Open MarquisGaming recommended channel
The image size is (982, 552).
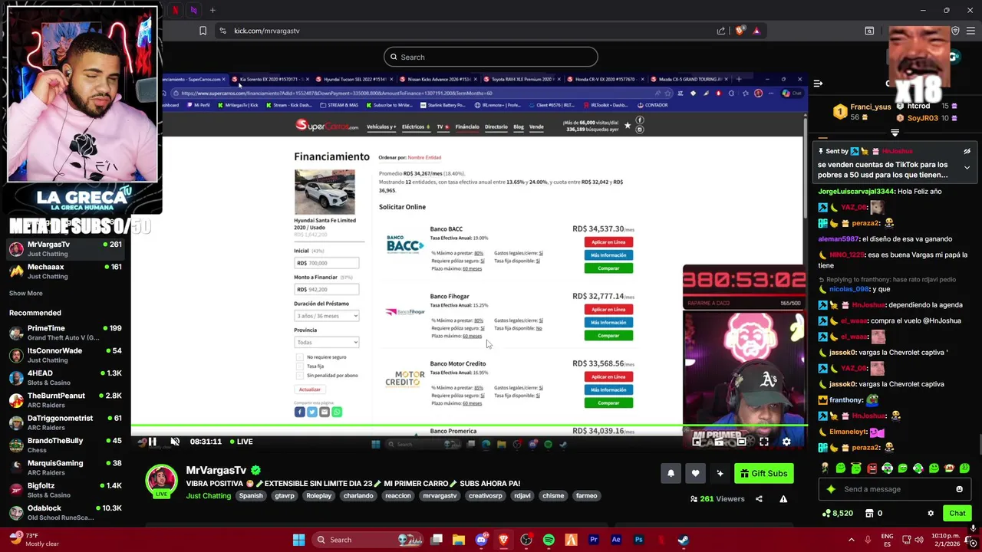tap(66, 468)
